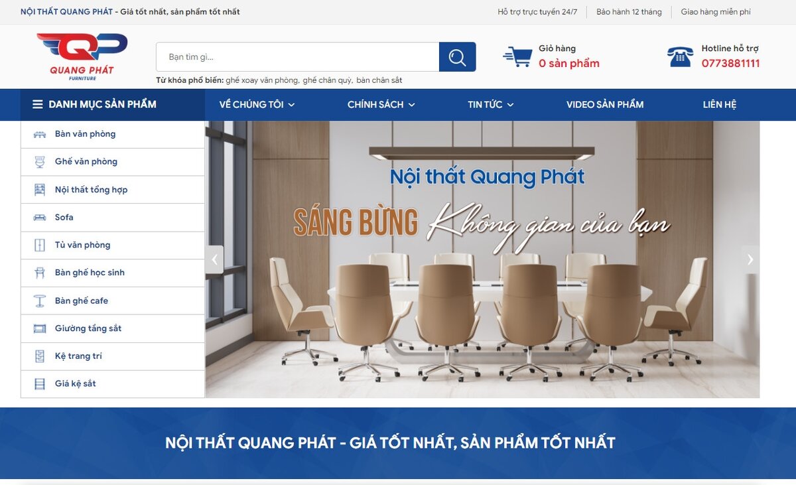This screenshot has width=796, height=485.
Task: Expand the Tin tức dropdown chevron
Action: pos(510,105)
